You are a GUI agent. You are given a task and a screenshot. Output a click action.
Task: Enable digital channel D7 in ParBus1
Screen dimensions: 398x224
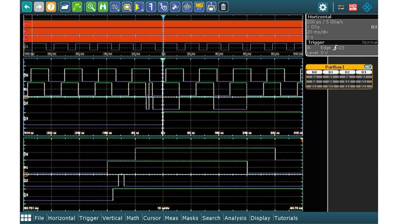tap(364, 77)
